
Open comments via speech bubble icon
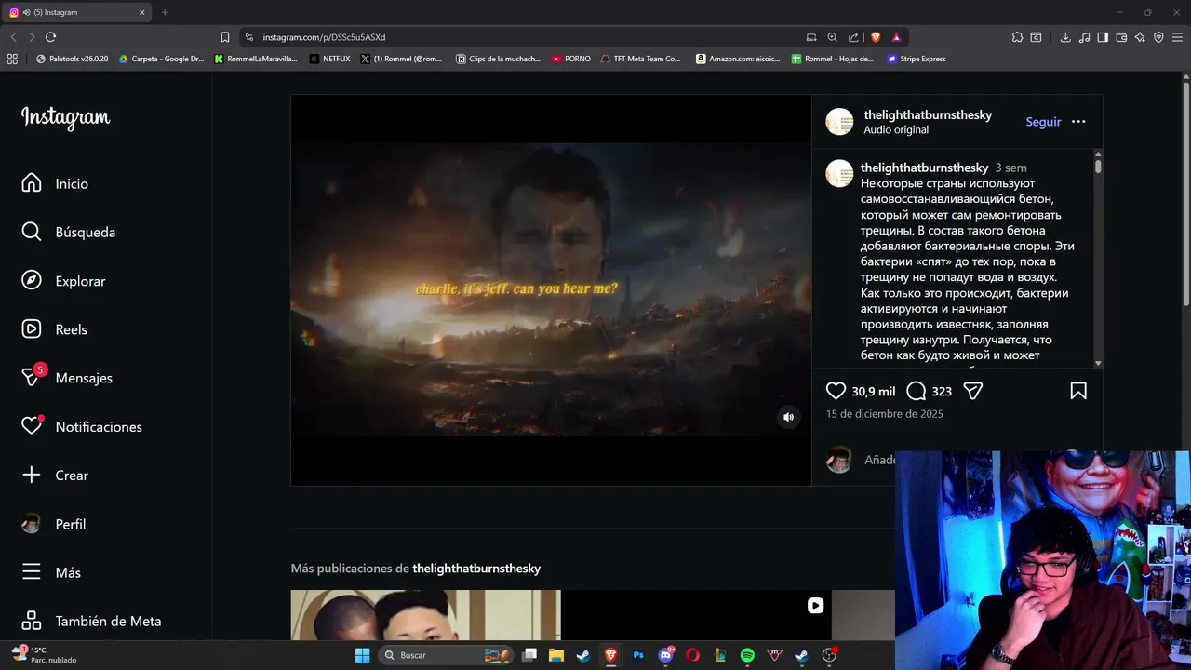click(916, 391)
